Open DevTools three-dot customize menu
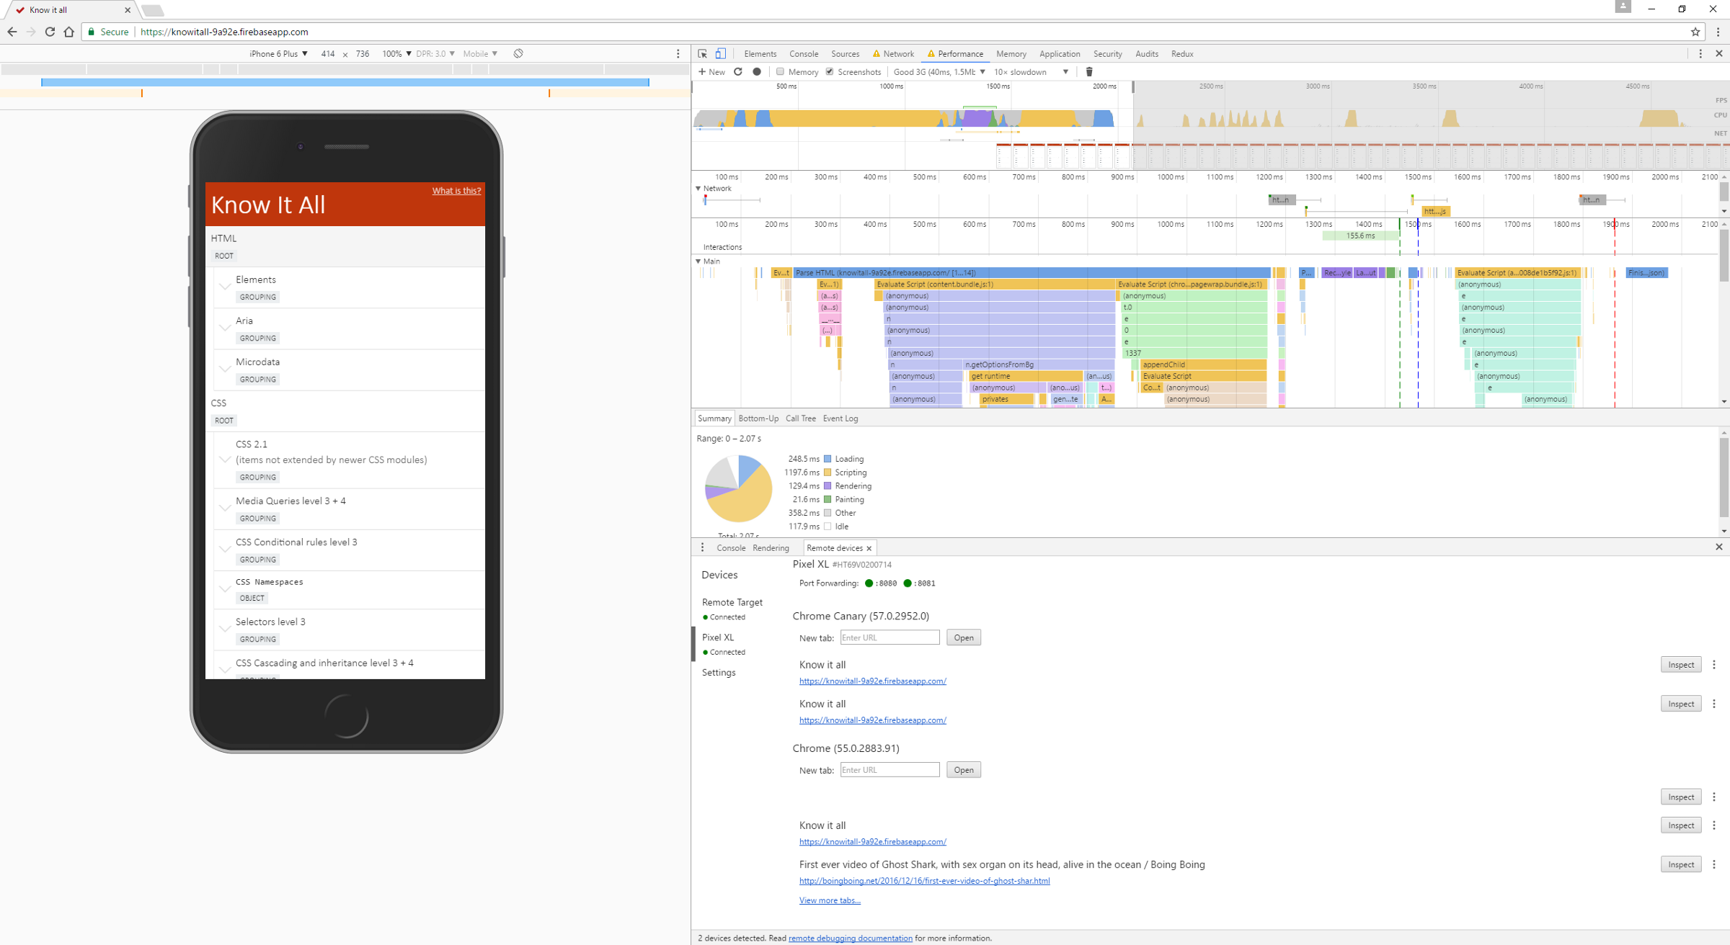This screenshot has height=945, width=1730. [x=1700, y=54]
